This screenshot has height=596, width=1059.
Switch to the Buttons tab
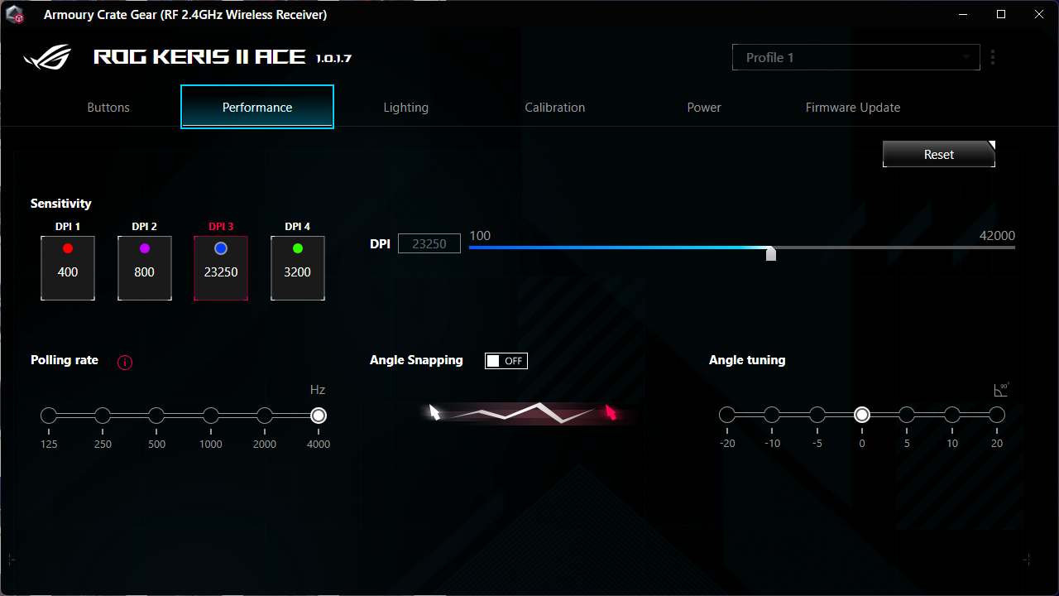[x=108, y=108]
